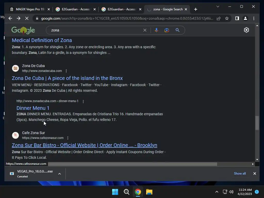Click into the zona search field
Viewport: 264px width, 198px height.
[x=96, y=30]
